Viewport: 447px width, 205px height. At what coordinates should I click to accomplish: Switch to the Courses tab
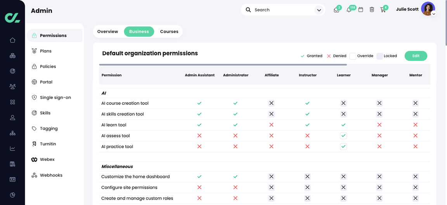pyautogui.click(x=169, y=32)
